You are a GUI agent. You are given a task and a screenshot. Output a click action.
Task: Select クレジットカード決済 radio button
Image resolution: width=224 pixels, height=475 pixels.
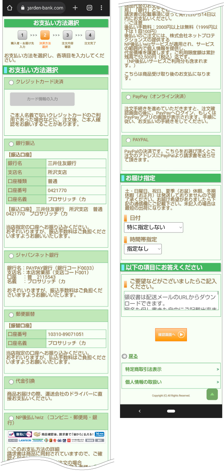pyautogui.click(x=11, y=82)
